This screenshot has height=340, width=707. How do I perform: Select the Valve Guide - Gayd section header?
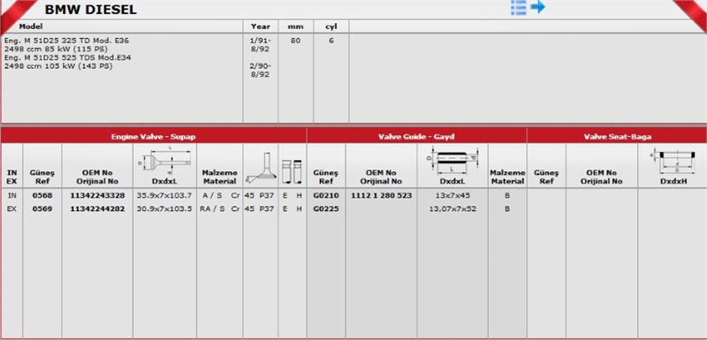click(x=416, y=137)
